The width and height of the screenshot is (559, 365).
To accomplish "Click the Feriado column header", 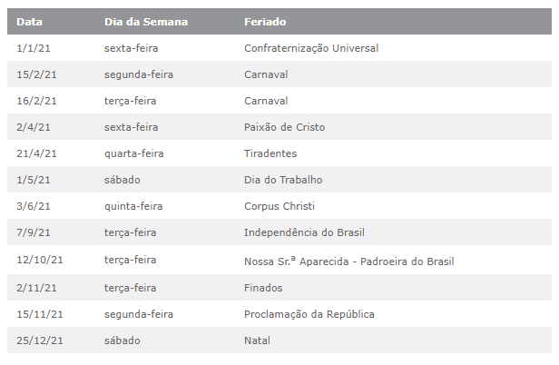I will 265,20.
